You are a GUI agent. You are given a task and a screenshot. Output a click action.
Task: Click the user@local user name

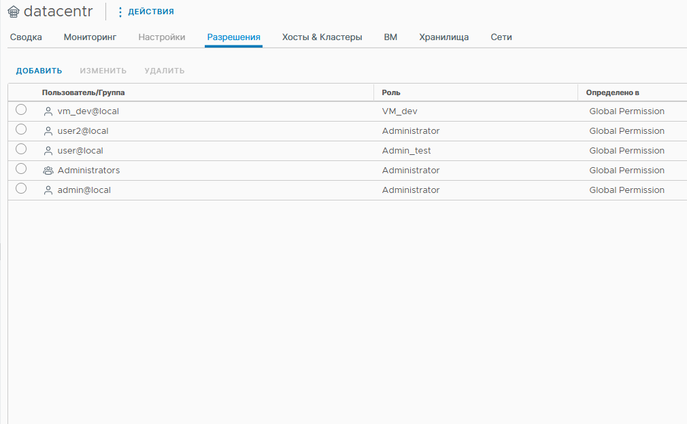click(x=80, y=151)
